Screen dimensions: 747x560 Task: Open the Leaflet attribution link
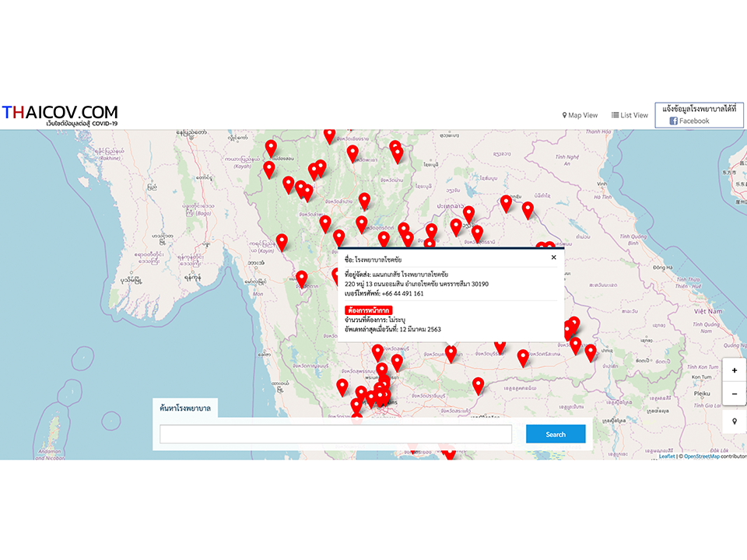(x=667, y=457)
